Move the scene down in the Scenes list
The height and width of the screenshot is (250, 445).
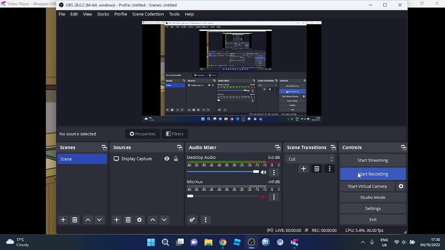[99, 220]
